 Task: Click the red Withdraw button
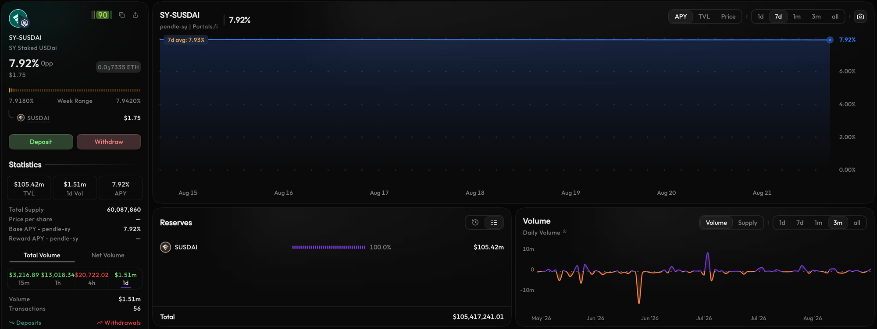[x=109, y=142]
